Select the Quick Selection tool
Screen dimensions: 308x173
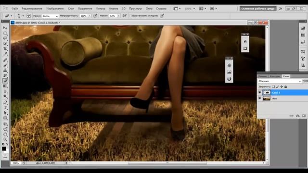pyautogui.click(x=5, y=44)
